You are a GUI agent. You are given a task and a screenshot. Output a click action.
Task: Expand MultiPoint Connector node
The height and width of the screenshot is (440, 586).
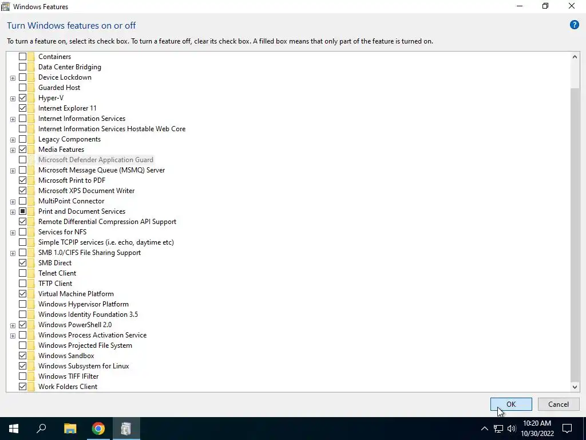pyautogui.click(x=13, y=202)
